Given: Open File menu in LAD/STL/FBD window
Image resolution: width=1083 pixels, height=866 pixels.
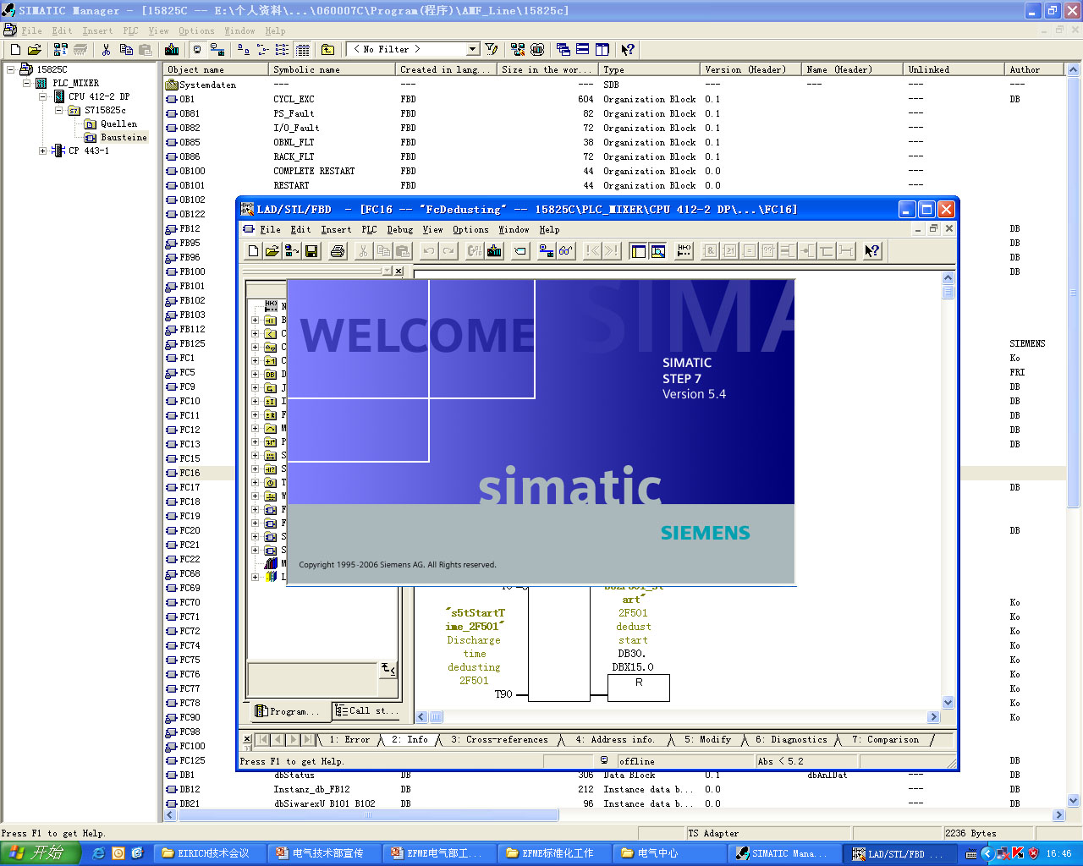Looking at the screenshot, I should coord(271,230).
